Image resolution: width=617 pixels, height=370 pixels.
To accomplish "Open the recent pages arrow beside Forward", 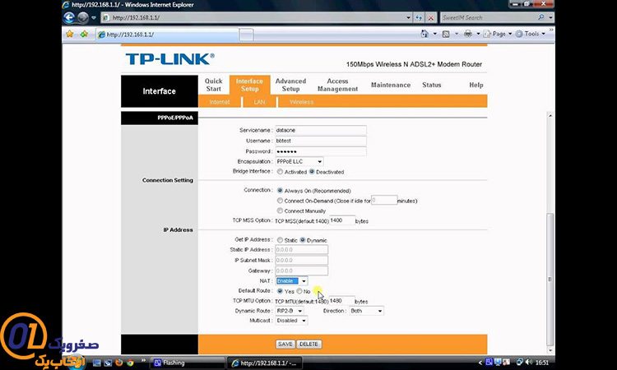I will pyautogui.click(x=94, y=18).
